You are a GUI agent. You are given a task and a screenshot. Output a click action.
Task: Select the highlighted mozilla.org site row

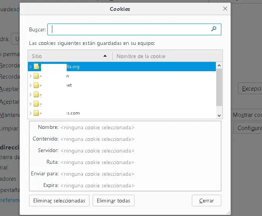coord(116,67)
